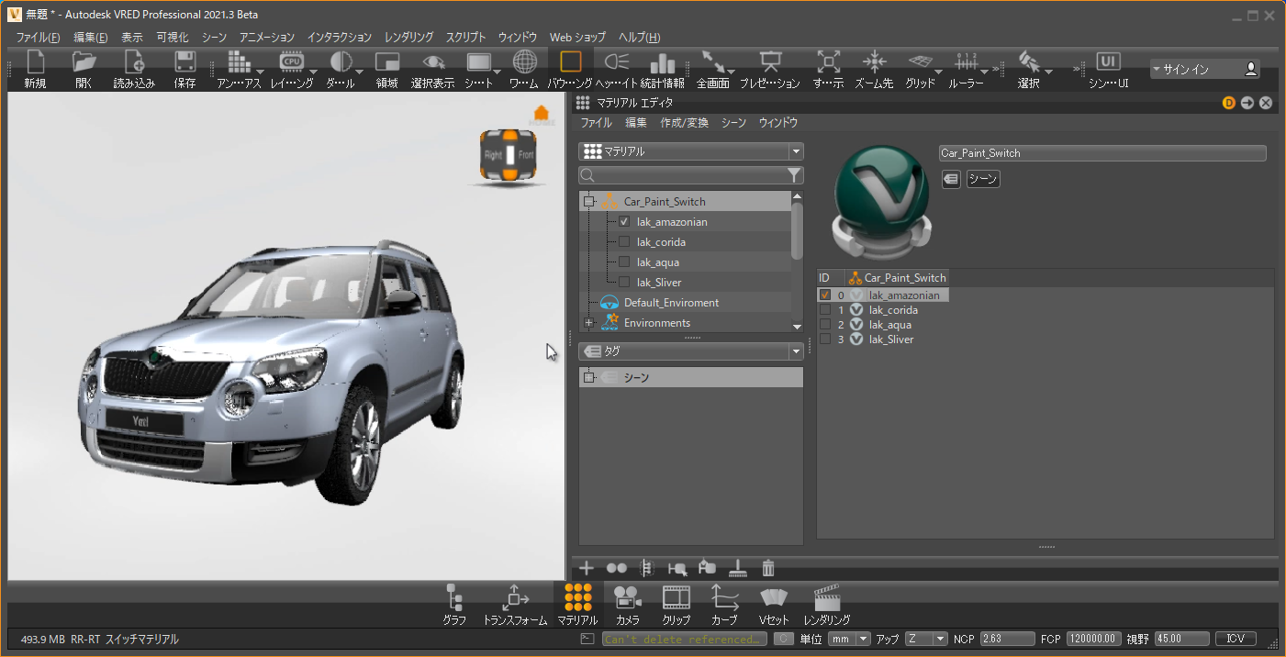
Task: Click the trash delete icon in material editor
Action: click(768, 568)
